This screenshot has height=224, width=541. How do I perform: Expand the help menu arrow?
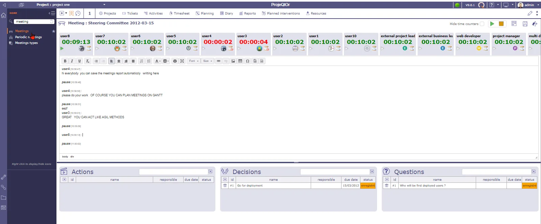point(498,5)
